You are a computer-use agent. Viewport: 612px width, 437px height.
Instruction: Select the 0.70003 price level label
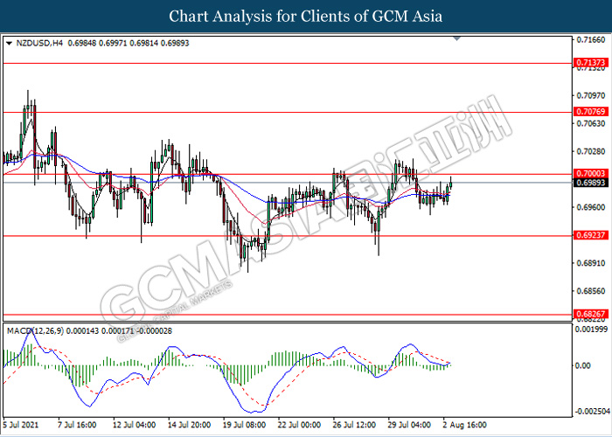pos(591,174)
